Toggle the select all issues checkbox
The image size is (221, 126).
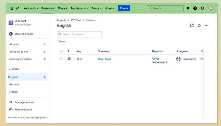[61, 51]
